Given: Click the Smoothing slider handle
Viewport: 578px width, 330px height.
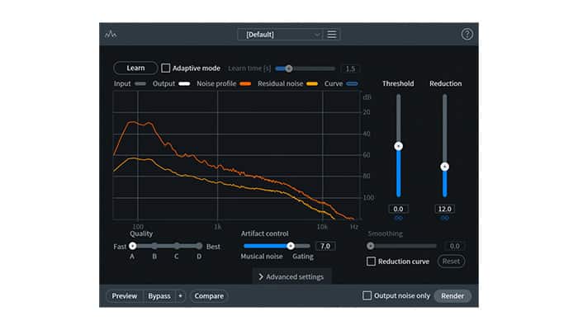Looking at the screenshot, I should click(x=371, y=246).
